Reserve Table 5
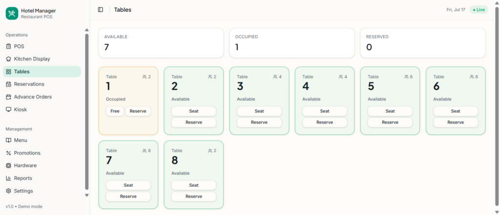This screenshot has width=500, height=215. pos(390,122)
